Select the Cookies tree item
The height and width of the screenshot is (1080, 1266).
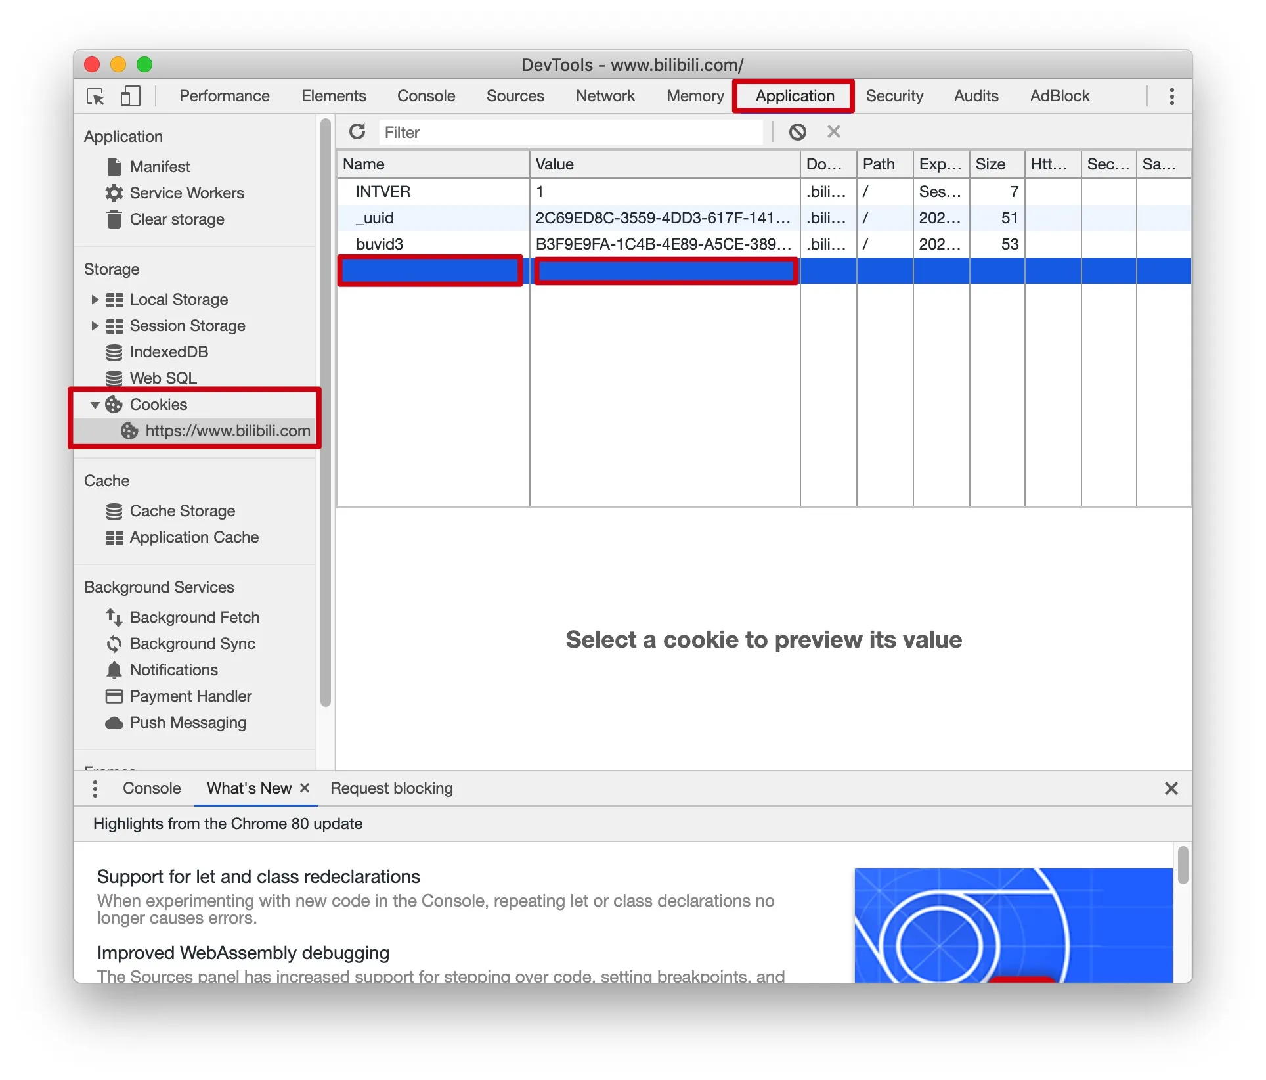(158, 405)
